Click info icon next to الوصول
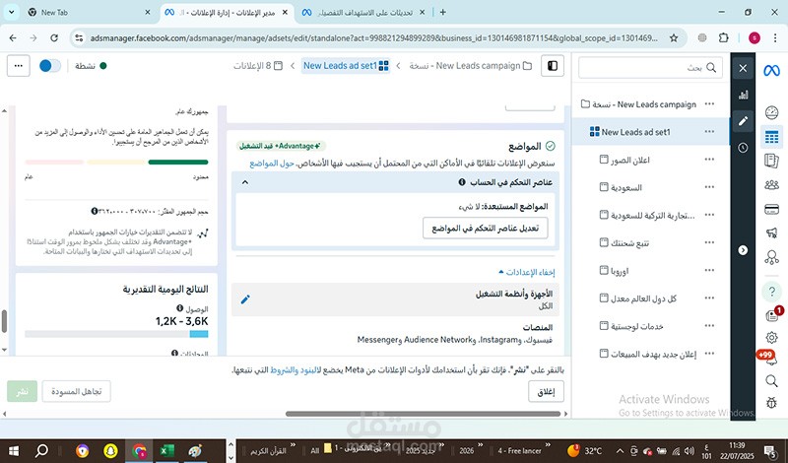Image resolution: width=788 pixels, height=463 pixels. [x=180, y=308]
